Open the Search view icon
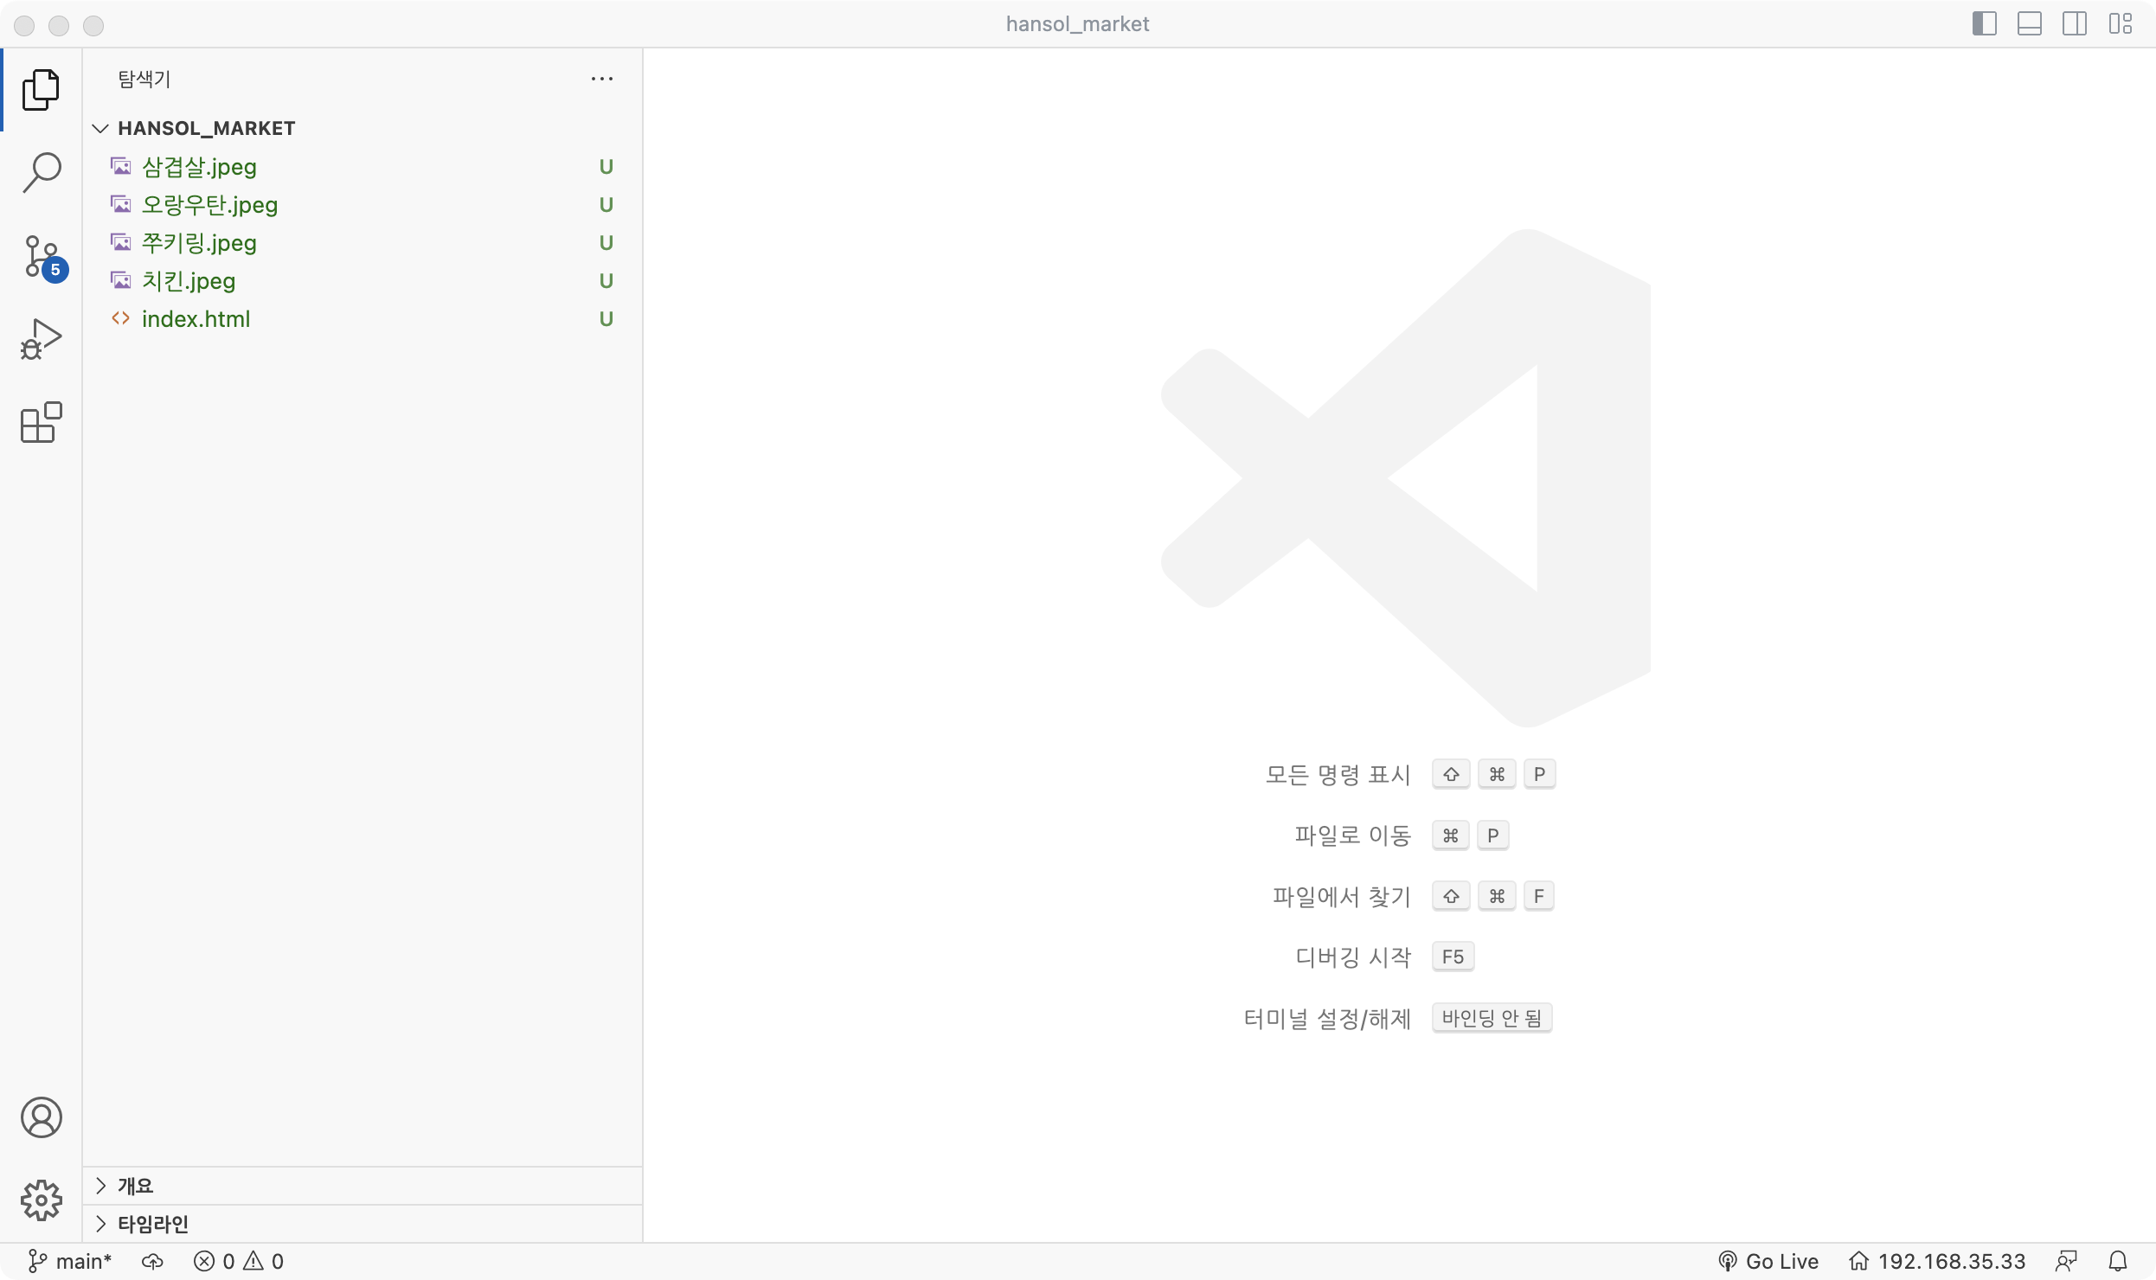 [x=41, y=173]
